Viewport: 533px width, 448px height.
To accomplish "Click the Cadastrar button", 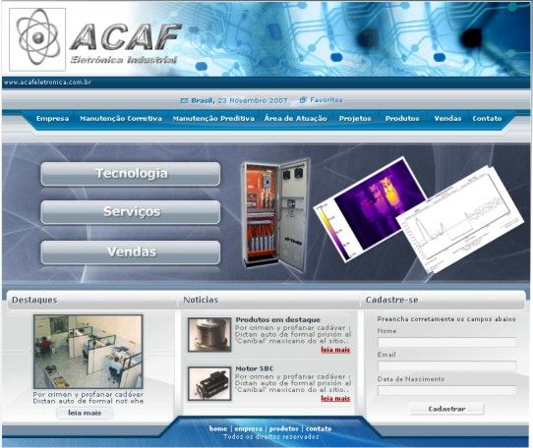I will [446, 409].
